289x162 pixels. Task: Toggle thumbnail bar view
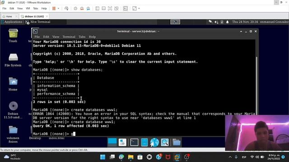click(103, 9)
